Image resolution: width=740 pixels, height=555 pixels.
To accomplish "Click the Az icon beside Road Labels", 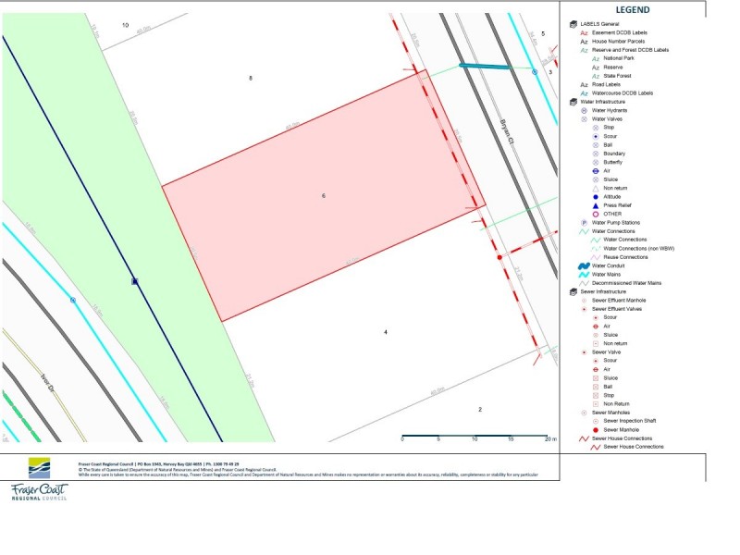I will click(x=585, y=85).
